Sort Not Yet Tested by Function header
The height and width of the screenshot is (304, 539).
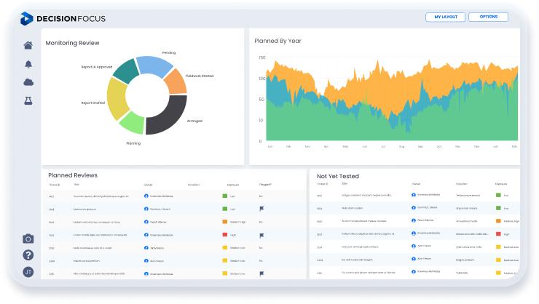(462, 184)
